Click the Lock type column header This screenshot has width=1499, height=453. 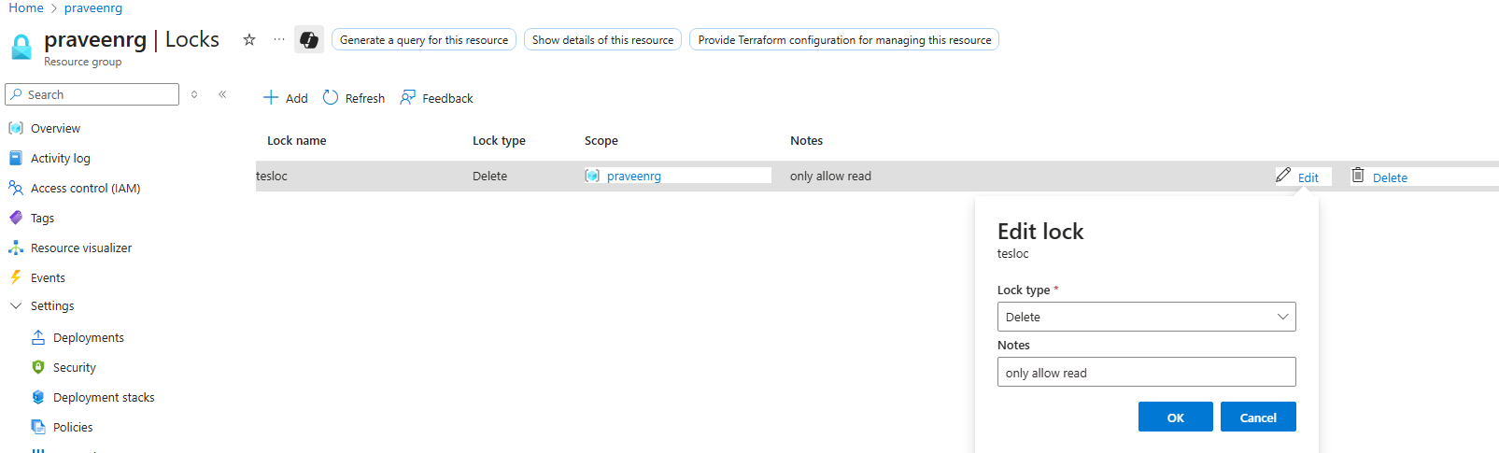[x=499, y=140]
